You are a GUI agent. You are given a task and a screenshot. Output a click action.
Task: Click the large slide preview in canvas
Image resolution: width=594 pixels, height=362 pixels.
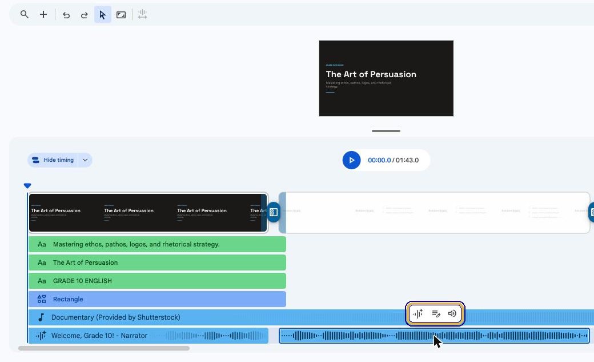[386, 78]
